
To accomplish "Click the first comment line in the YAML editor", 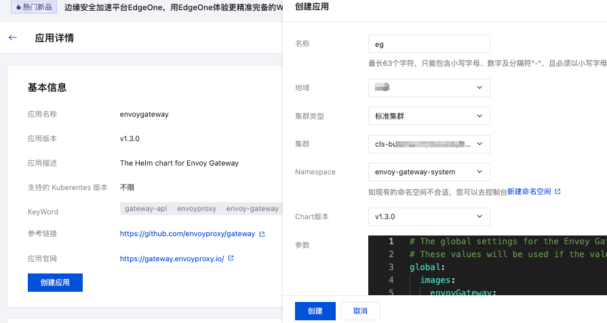I will click(508, 242).
